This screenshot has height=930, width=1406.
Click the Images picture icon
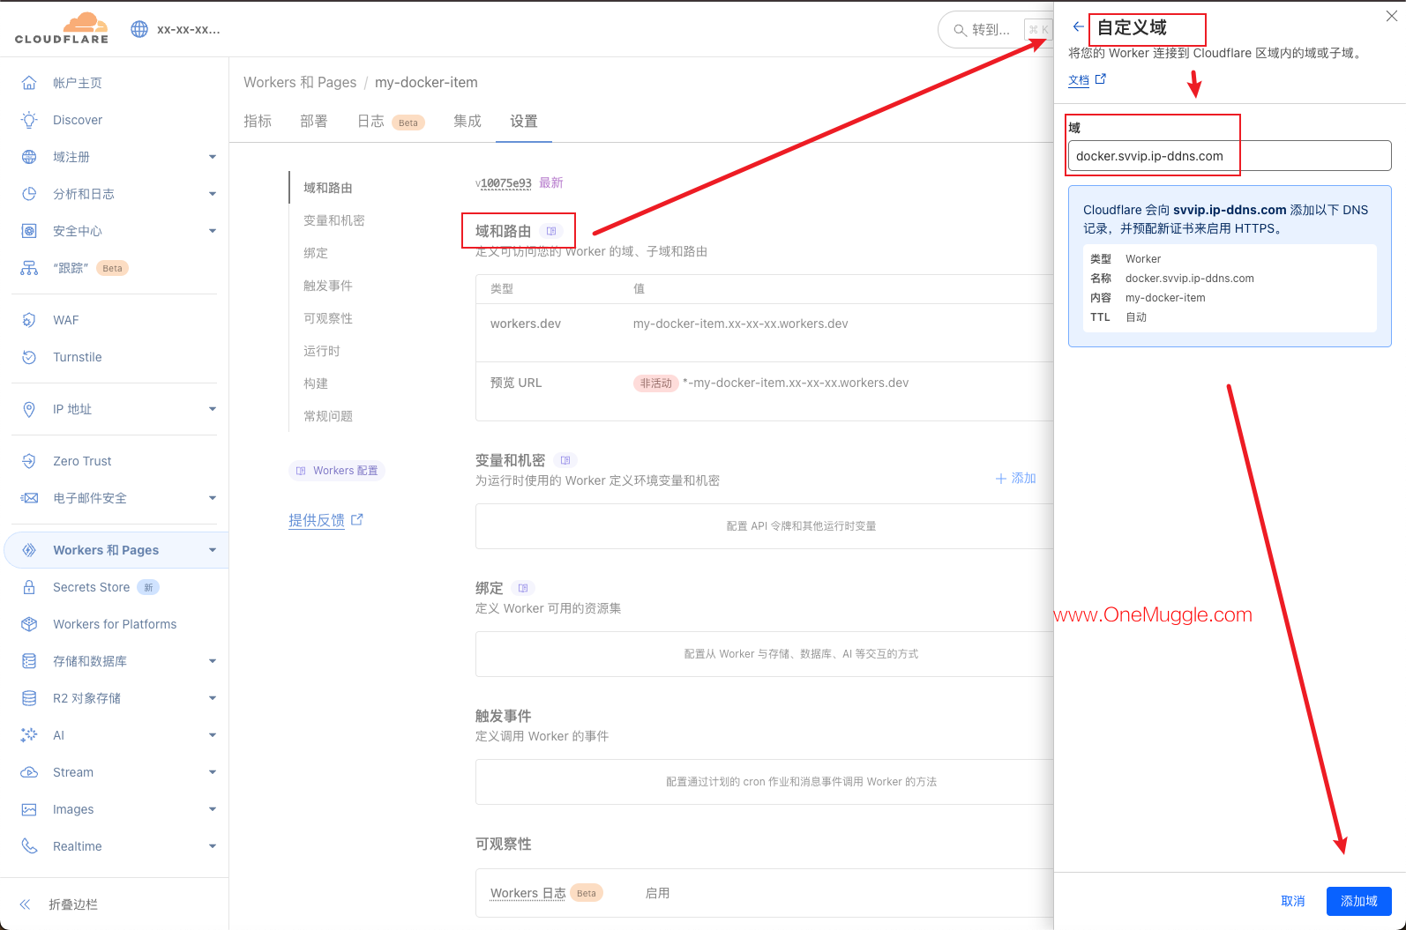pyautogui.click(x=29, y=809)
